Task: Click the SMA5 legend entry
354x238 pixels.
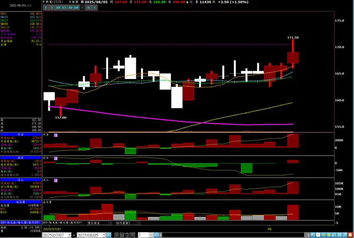Action: [21, 14]
